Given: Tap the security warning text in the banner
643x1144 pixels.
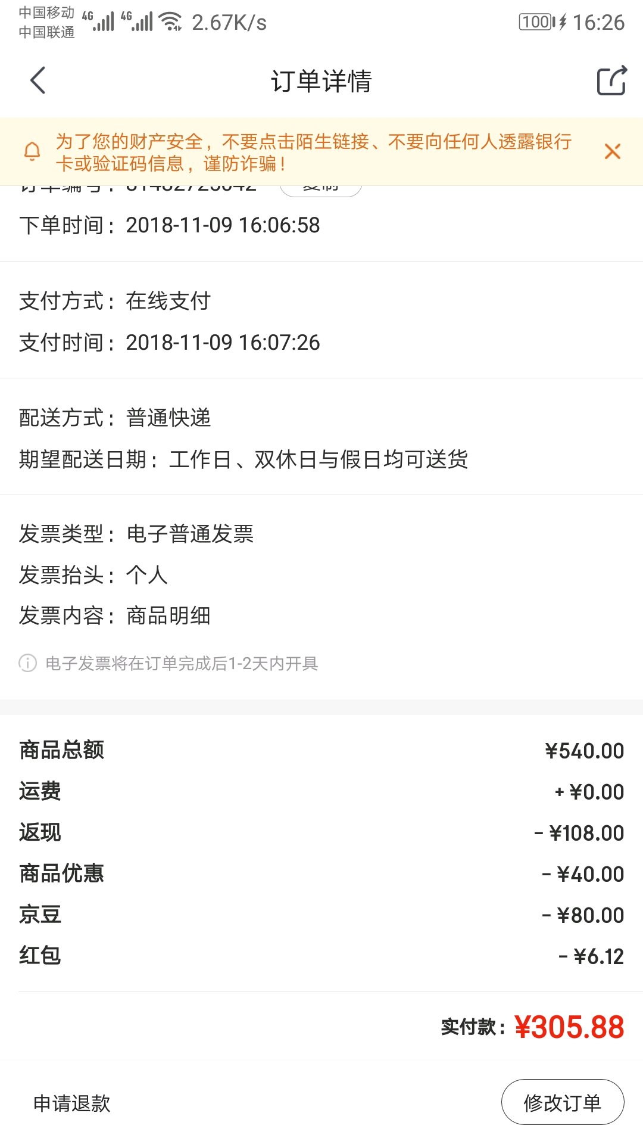Looking at the screenshot, I should 314,152.
